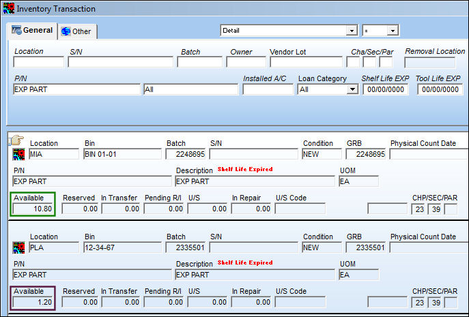Image resolution: width=469 pixels, height=317 pixels.
Task: Switch to the Other tab
Action: pyautogui.click(x=77, y=31)
